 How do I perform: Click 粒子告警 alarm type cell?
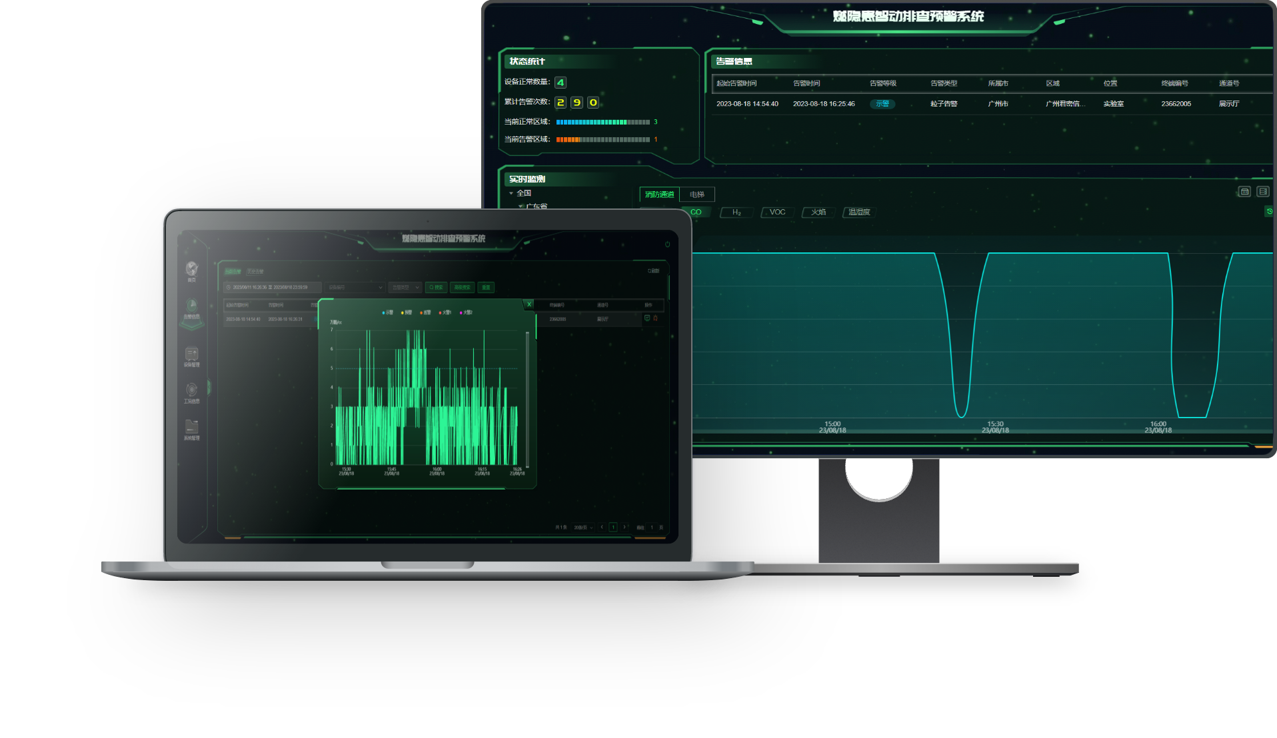point(944,104)
